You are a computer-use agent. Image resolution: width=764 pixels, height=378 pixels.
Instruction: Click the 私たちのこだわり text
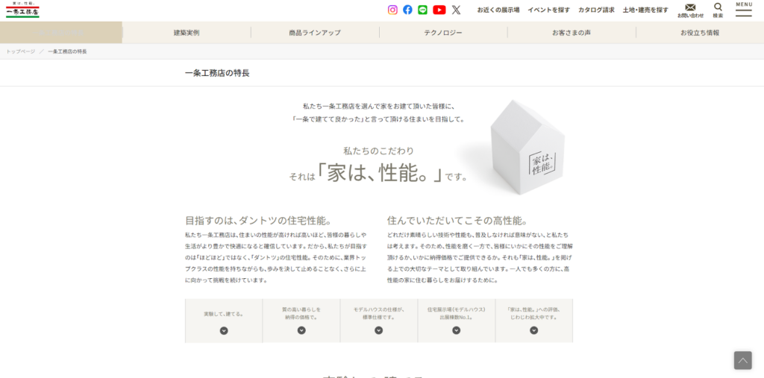pos(378,151)
